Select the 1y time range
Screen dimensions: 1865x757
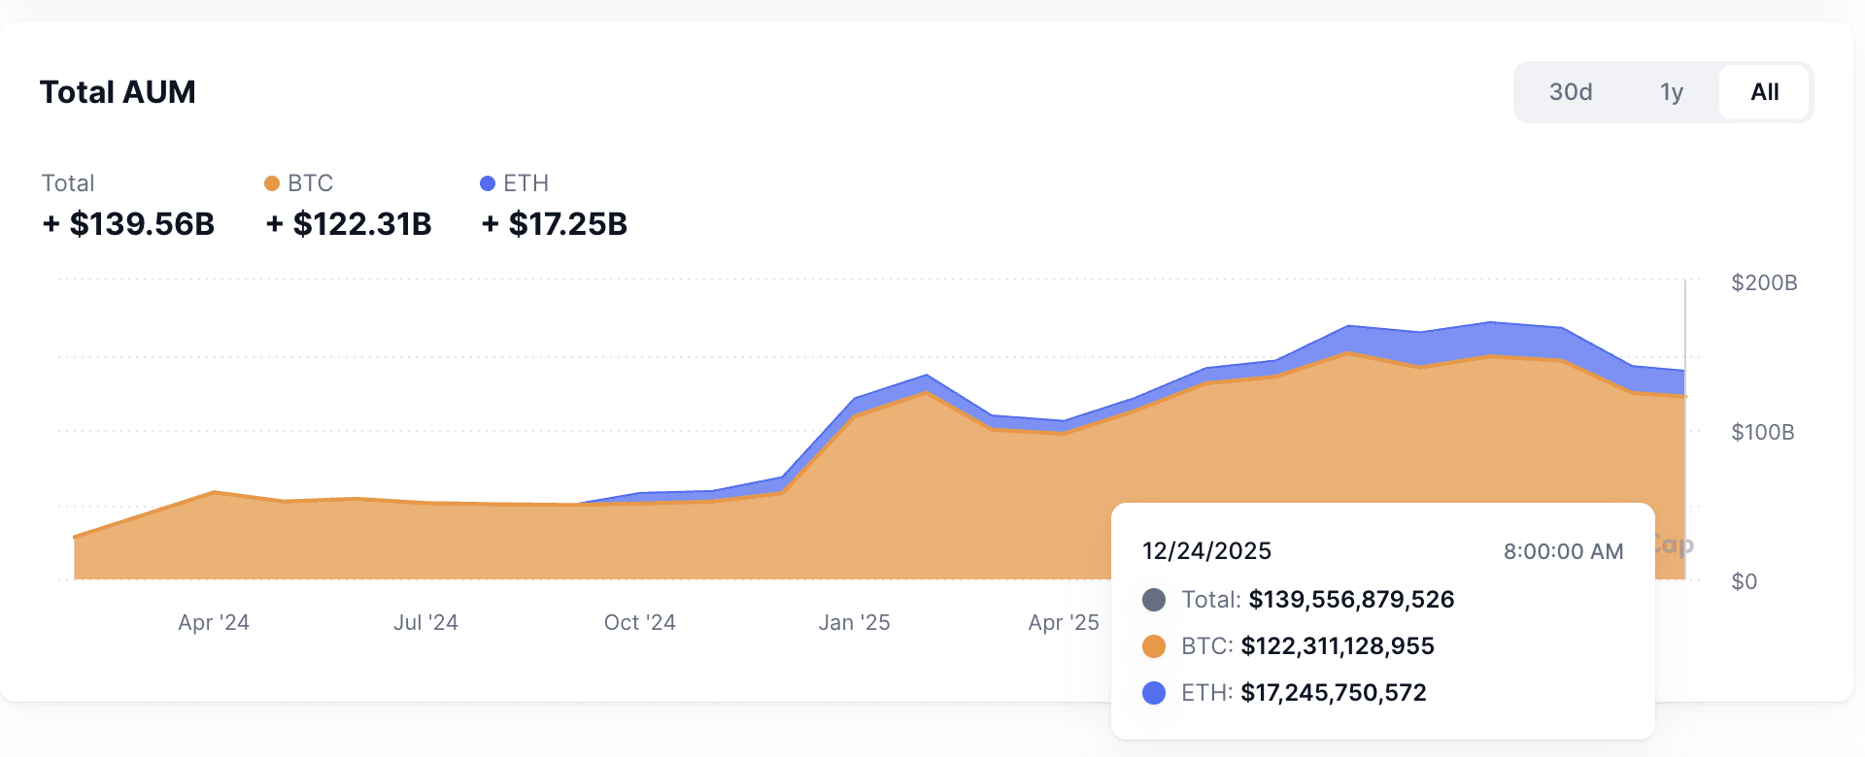(x=1671, y=92)
